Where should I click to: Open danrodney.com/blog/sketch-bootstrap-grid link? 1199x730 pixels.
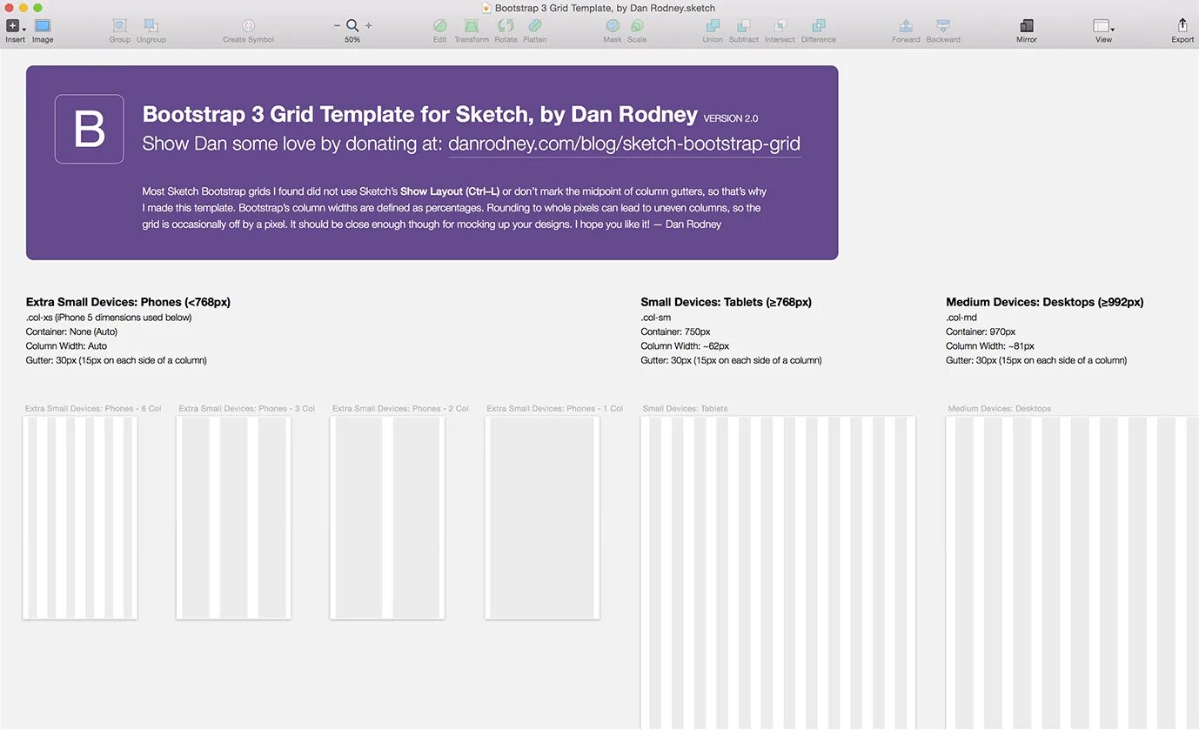pos(624,144)
